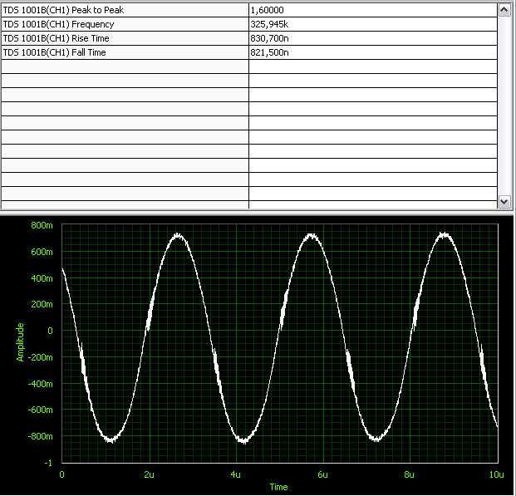Click the 4u time tick label
The width and height of the screenshot is (516, 496).
236,474
